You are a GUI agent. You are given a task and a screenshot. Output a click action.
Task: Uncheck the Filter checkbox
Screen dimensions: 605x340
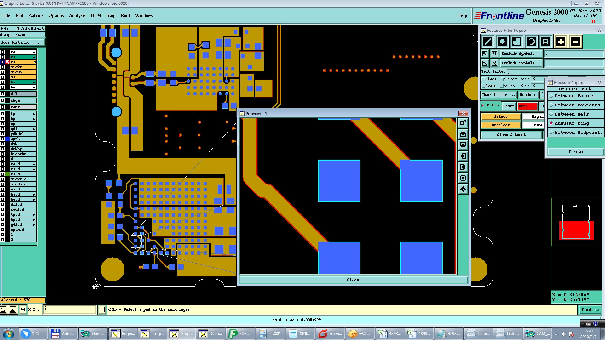point(483,105)
